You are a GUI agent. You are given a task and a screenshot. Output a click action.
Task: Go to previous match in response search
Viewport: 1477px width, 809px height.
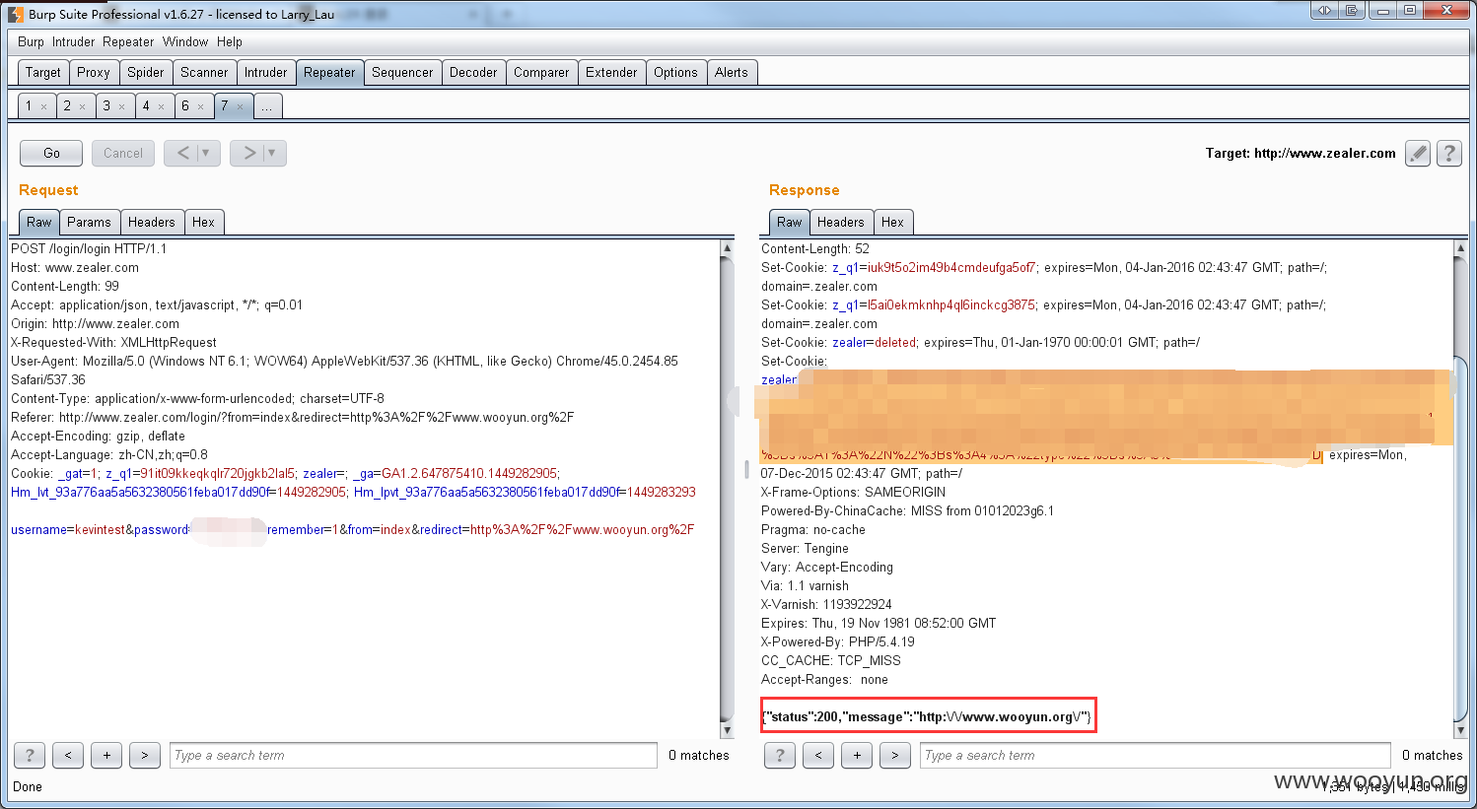[x=818, y=755]
